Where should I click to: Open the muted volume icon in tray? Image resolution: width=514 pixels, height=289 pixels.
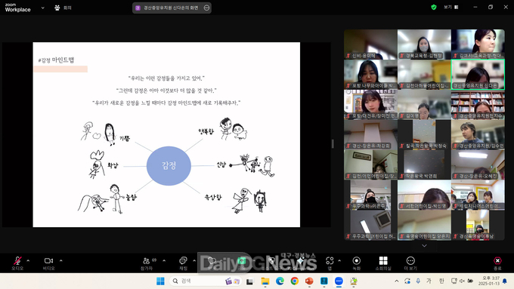coord(462,281)
